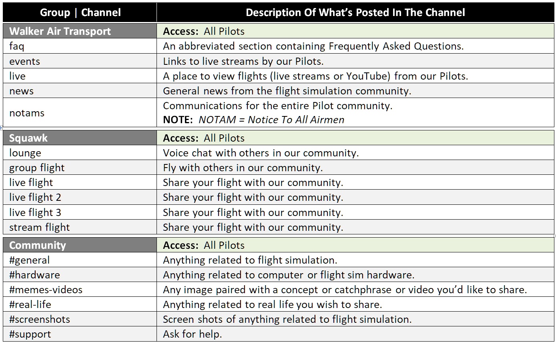Click the small table anchor marker left of Squawk

point(1,128)
